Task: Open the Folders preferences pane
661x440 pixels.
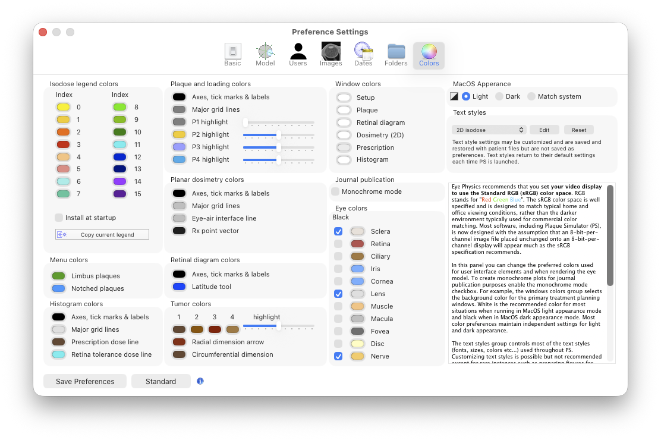Action: click(x=396, y=55)
